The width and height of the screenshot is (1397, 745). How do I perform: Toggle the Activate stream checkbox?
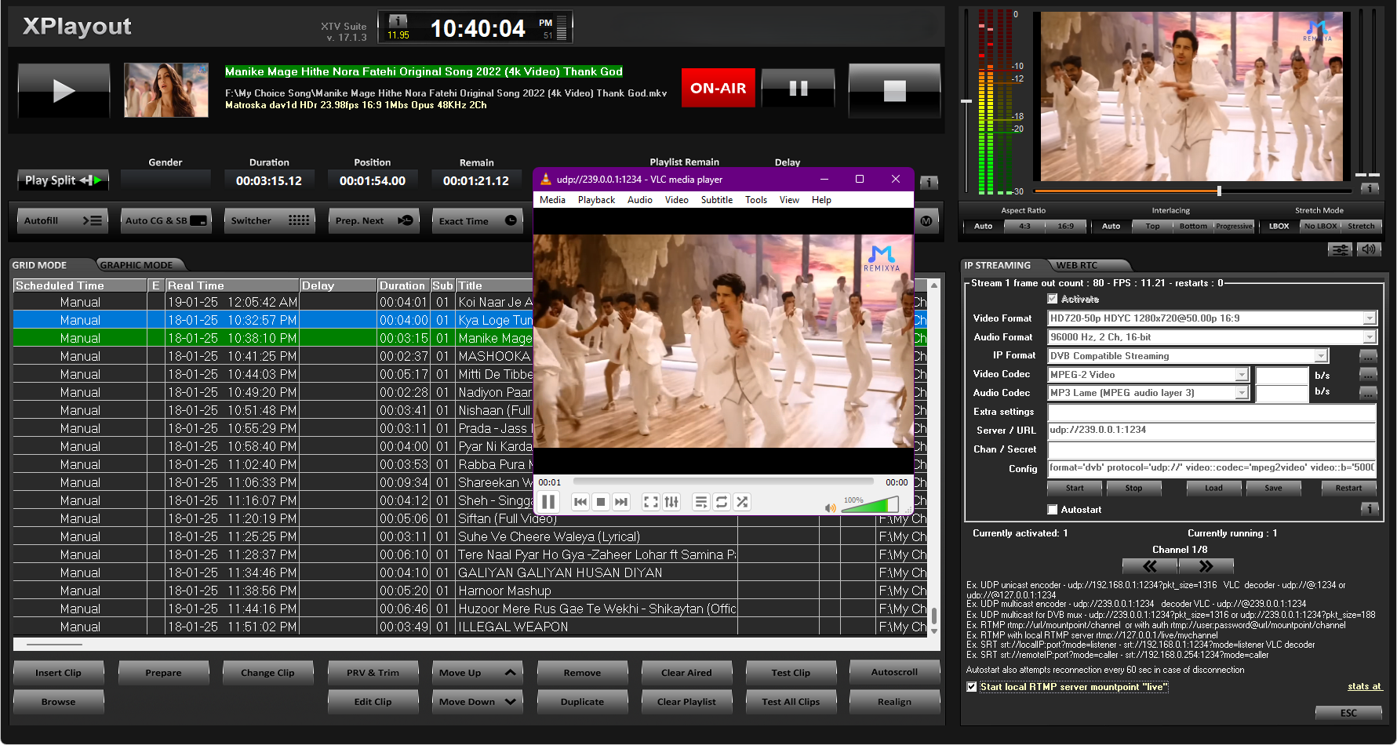coord(1053,299)
